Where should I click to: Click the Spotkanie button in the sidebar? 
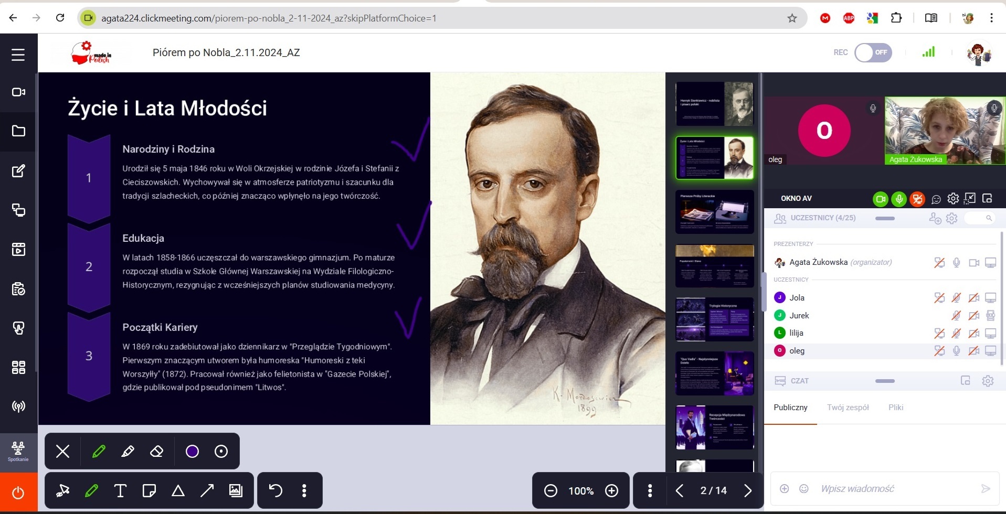[x=18, y=452]
